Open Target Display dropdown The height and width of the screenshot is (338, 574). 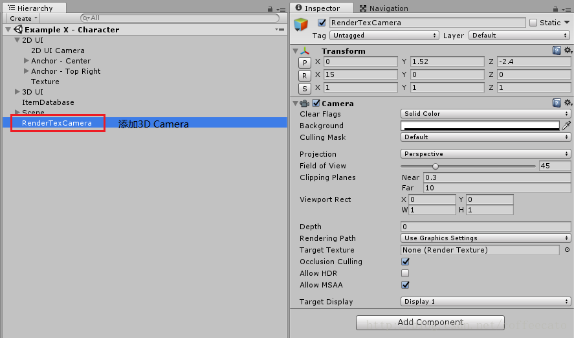tap(485, 301)
